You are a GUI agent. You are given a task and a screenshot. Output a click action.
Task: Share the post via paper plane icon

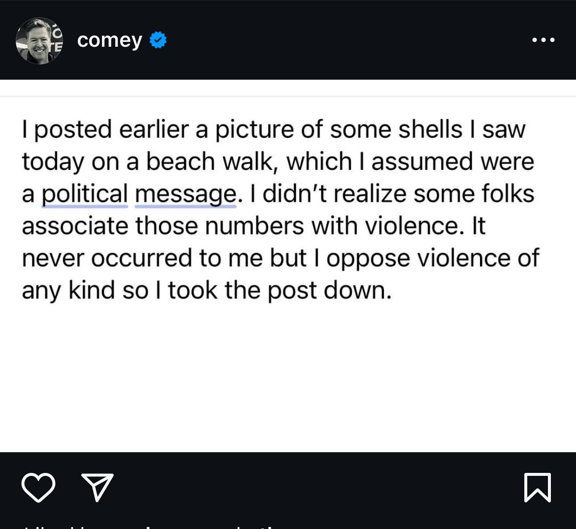pos(97,488)
